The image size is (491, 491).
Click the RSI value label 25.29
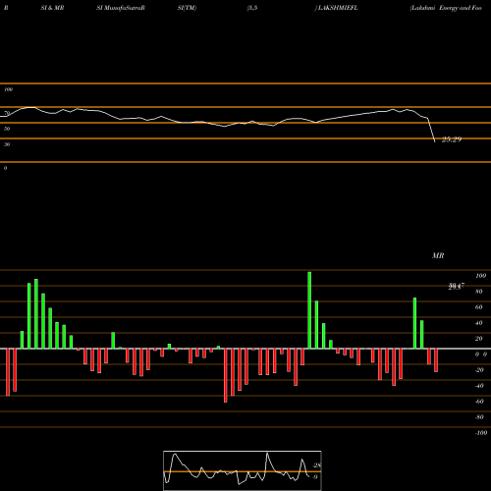(452, 139)
